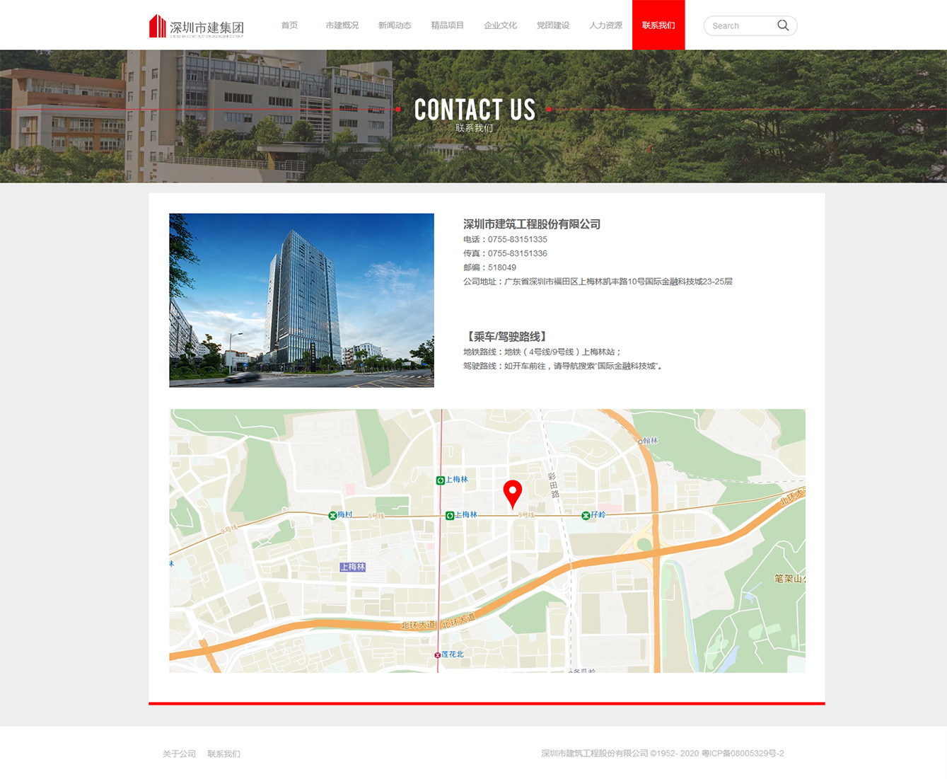Select 精品项目 in the top navigation

(x=447, y=25)
